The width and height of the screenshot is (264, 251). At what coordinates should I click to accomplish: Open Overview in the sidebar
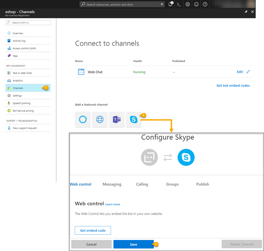28,33
